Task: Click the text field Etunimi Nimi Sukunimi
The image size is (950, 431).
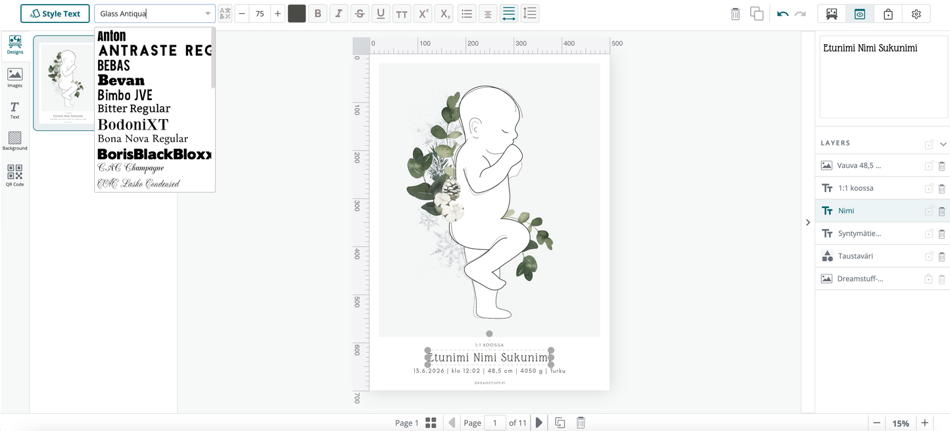Action: click(x=882, y=77)
